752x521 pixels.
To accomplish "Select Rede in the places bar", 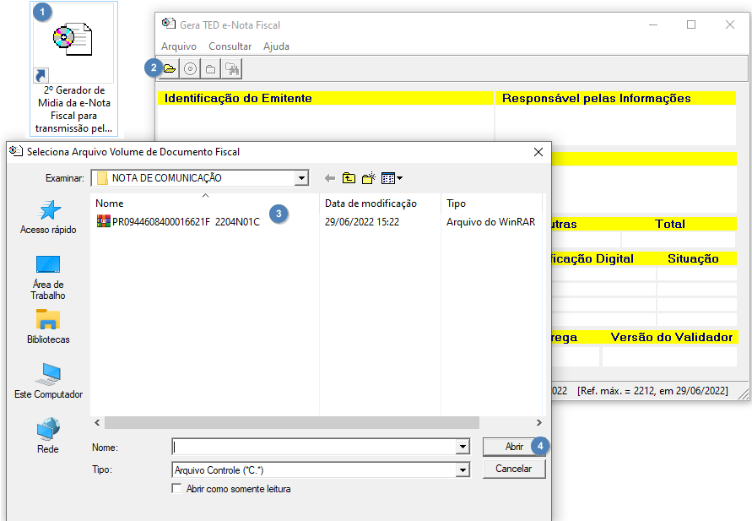I will (48, 436).
